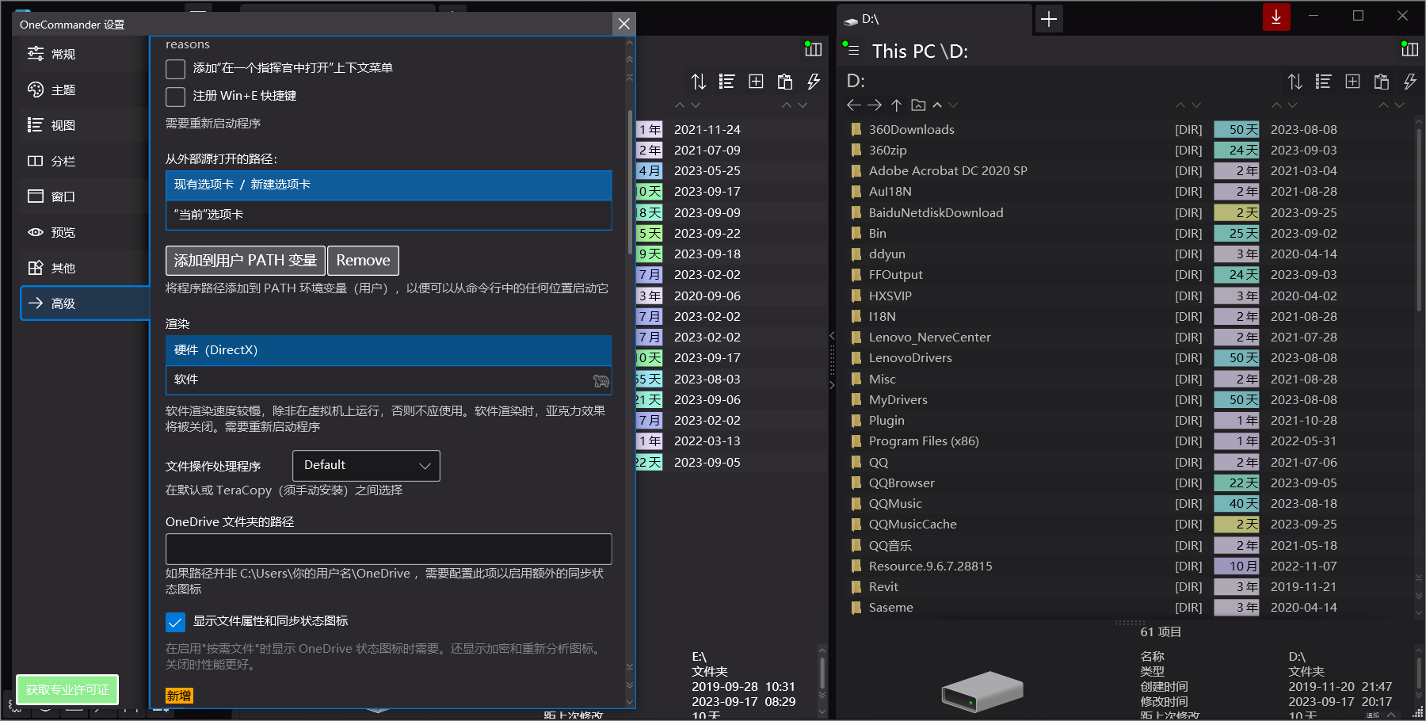Image resolution: width=1426 pixels, height=721 pixels.
Task: Click the down chevron above the D: pane age column
Action: click(1292, 105)
